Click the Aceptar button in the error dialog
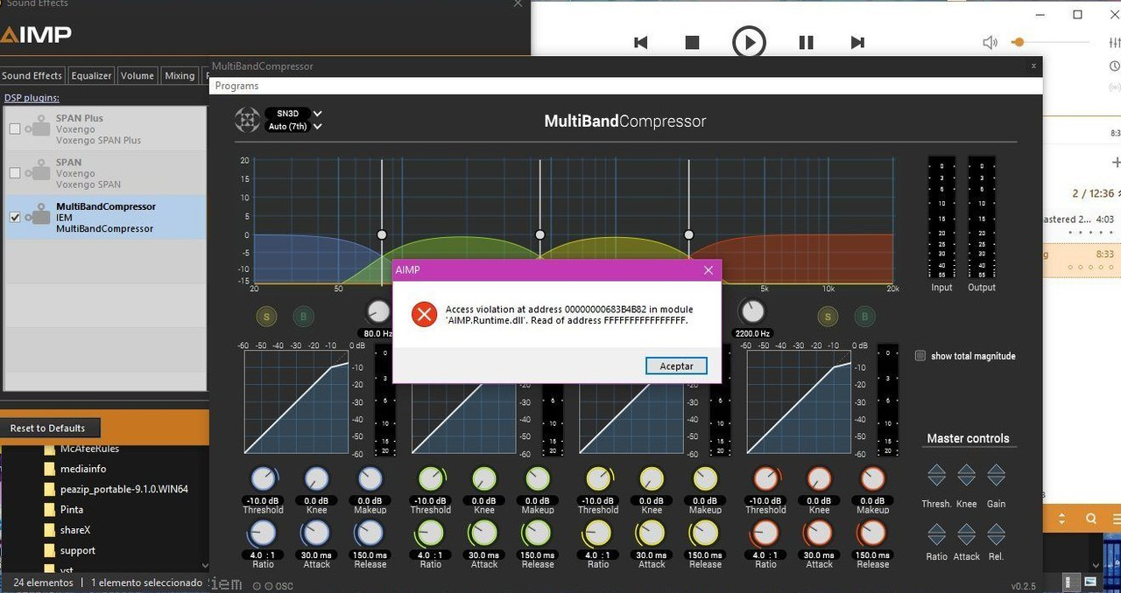The image size is (1121, 593). click(676, 366)
